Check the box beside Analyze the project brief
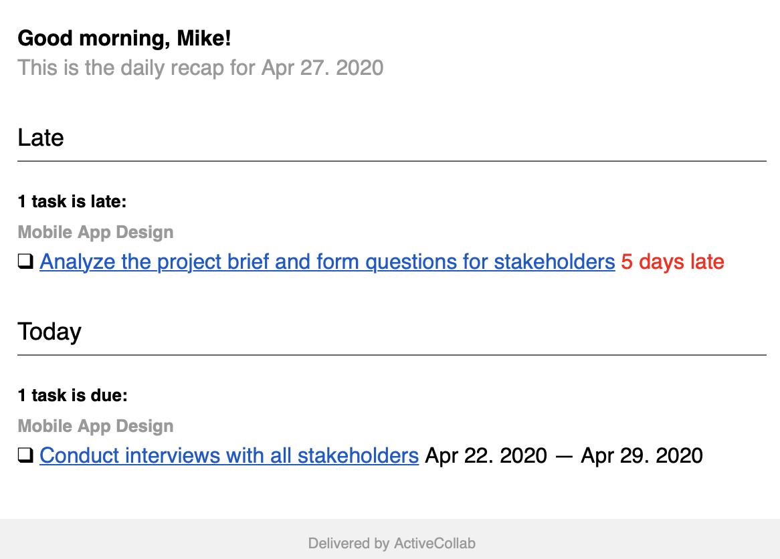This screenshot has height=559, width=780. (x=25, y=261)
